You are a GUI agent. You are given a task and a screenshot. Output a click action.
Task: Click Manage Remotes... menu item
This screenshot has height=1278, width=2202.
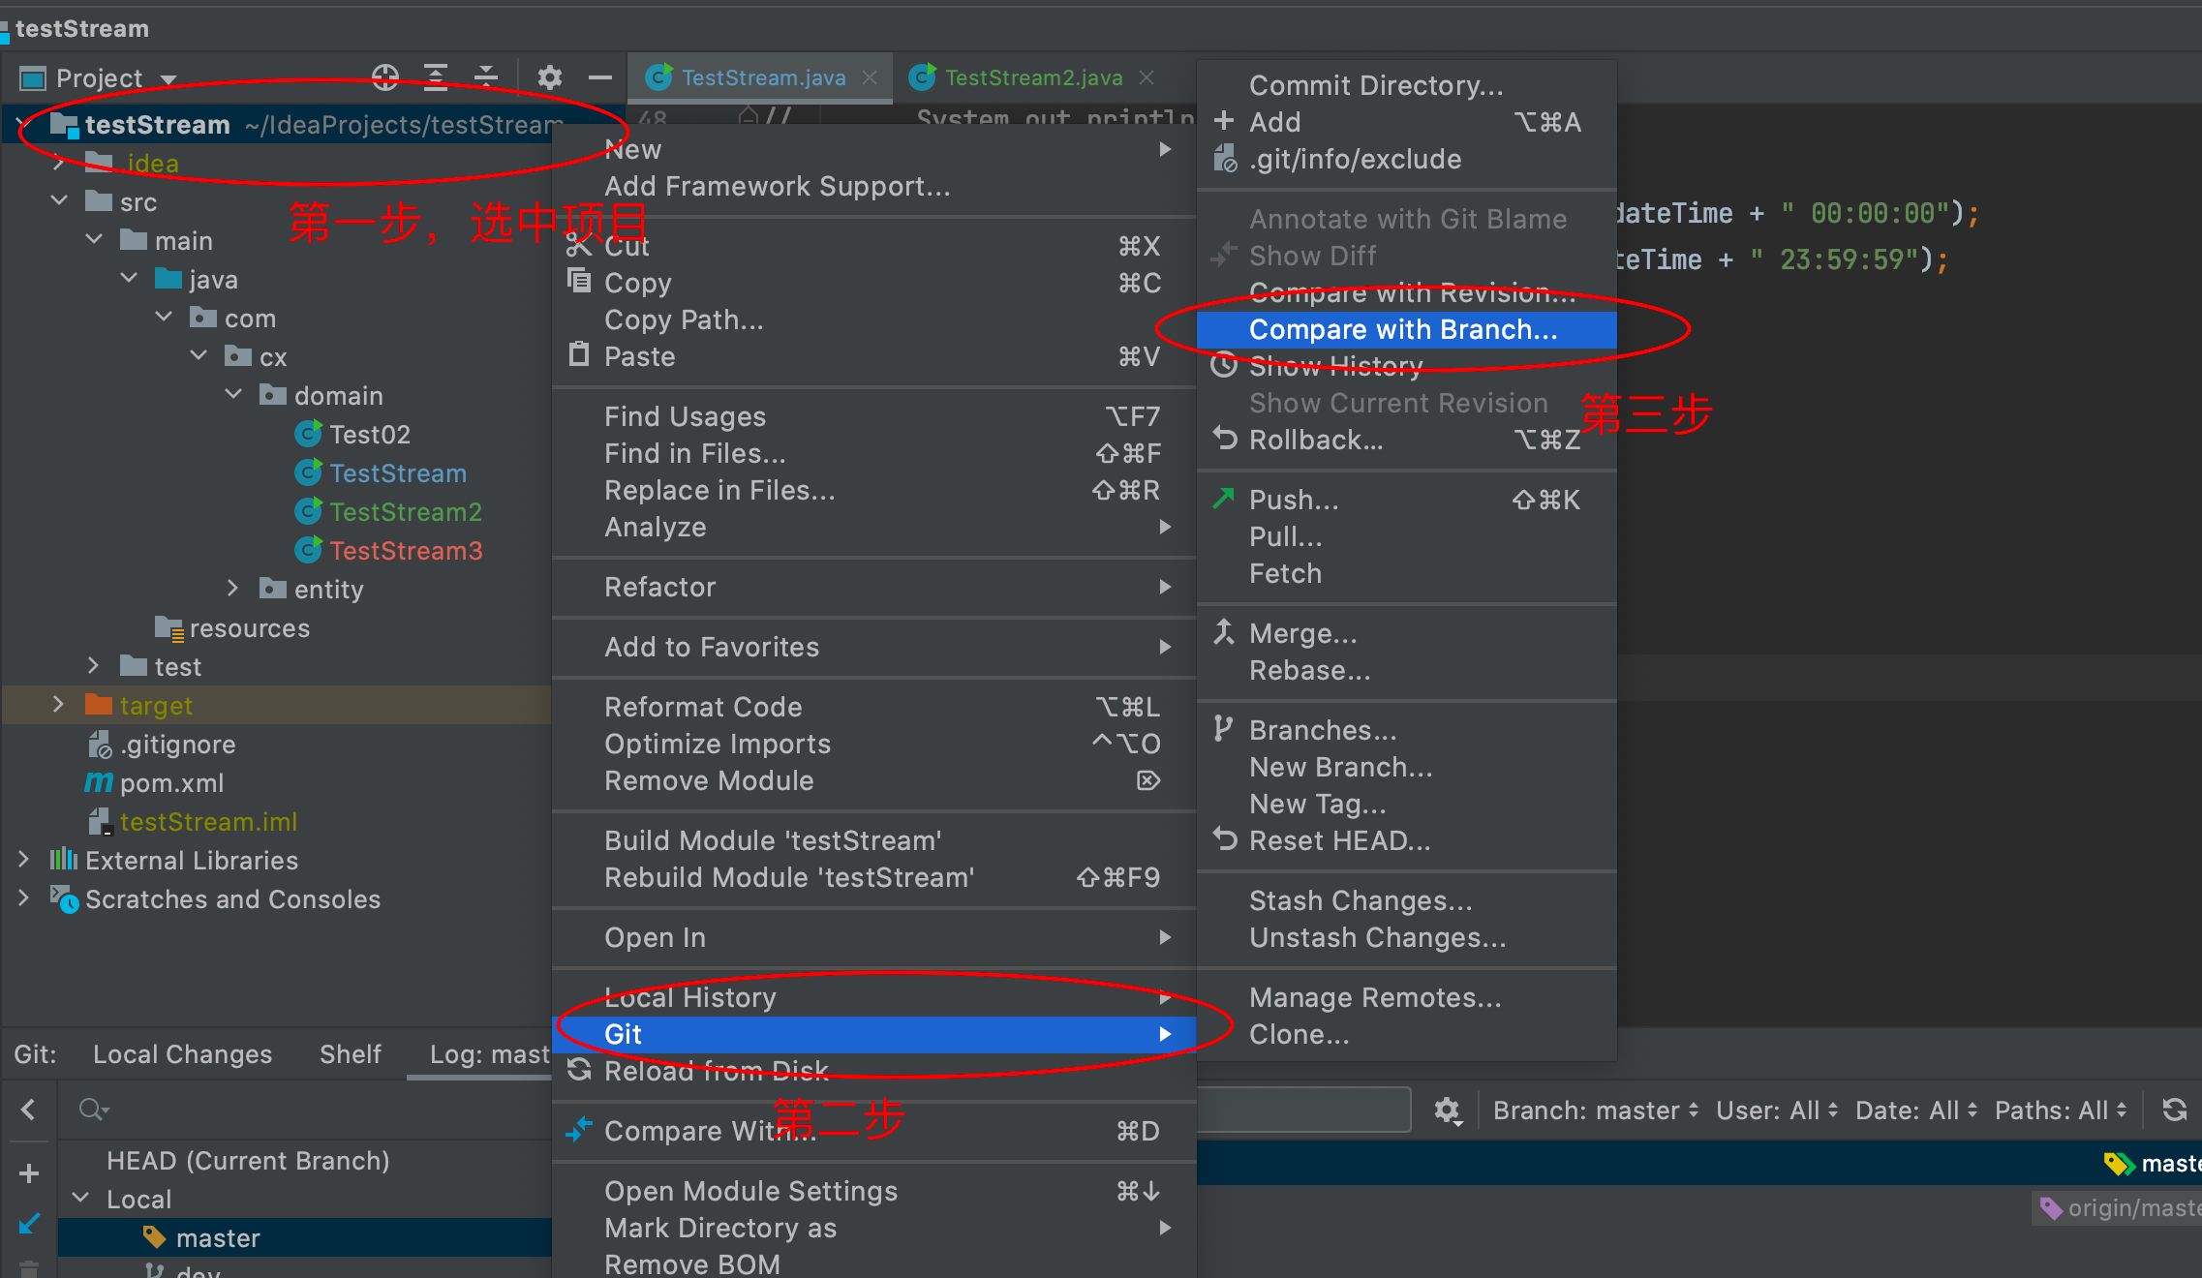click(x=1406, y=998)
